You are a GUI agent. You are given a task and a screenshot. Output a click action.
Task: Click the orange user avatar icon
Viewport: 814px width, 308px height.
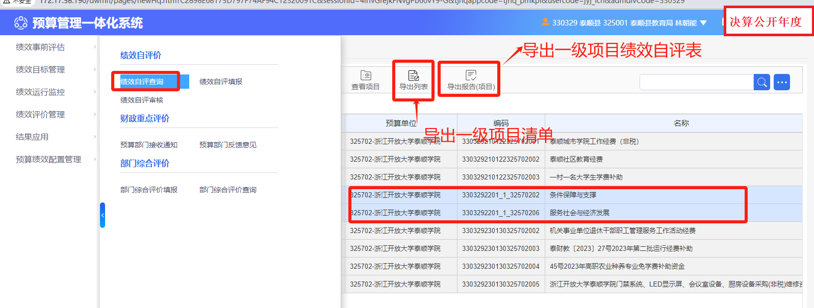[545, 22]
